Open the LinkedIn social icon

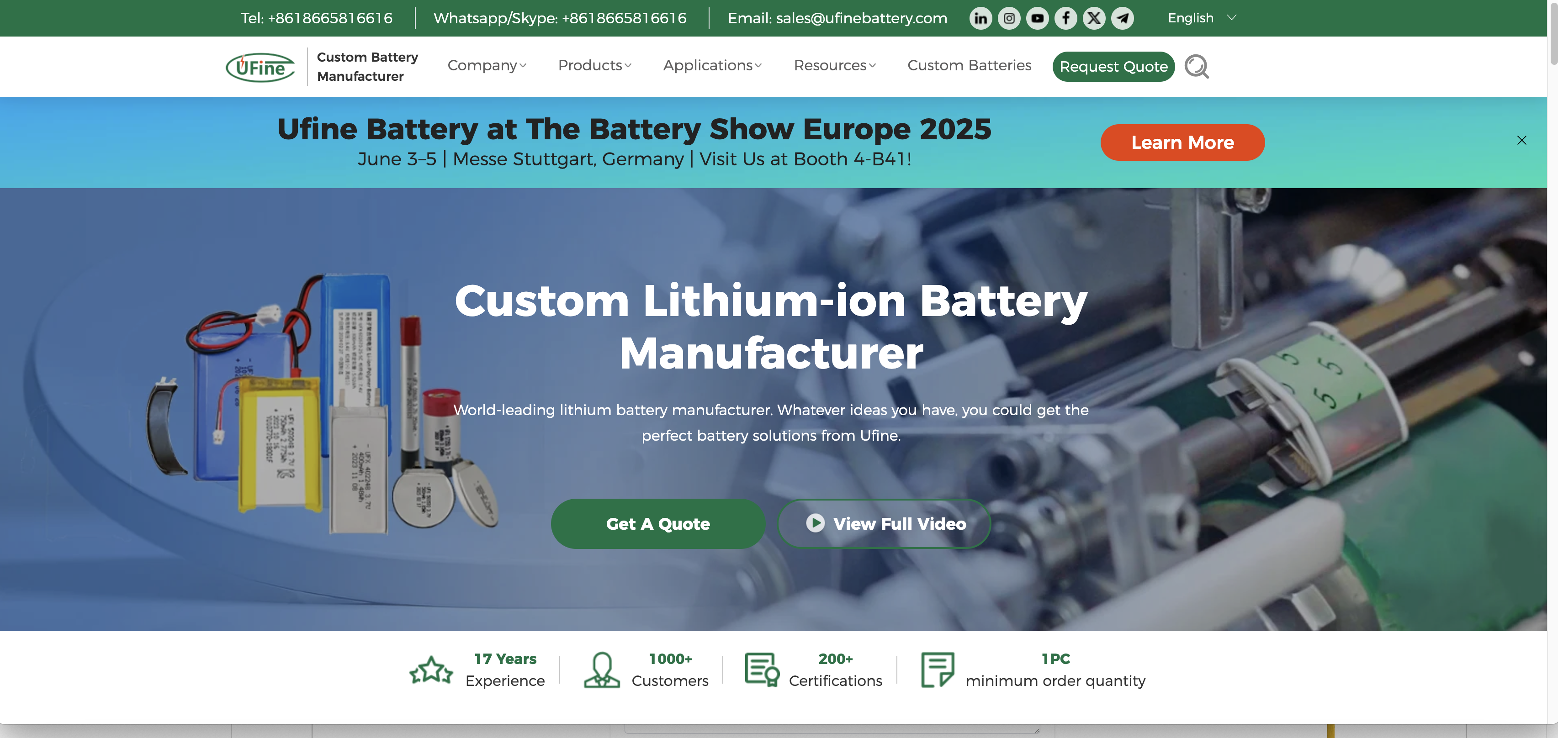pos(980,18)
